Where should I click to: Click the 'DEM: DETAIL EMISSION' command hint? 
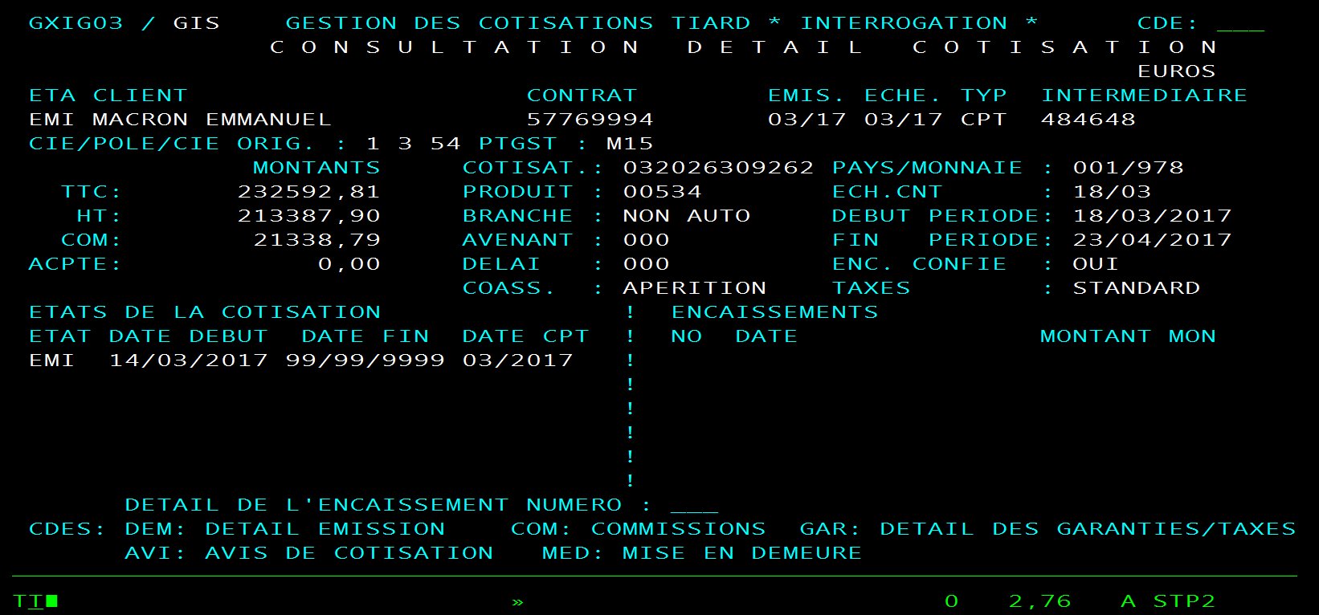click(x=284, y=529)
